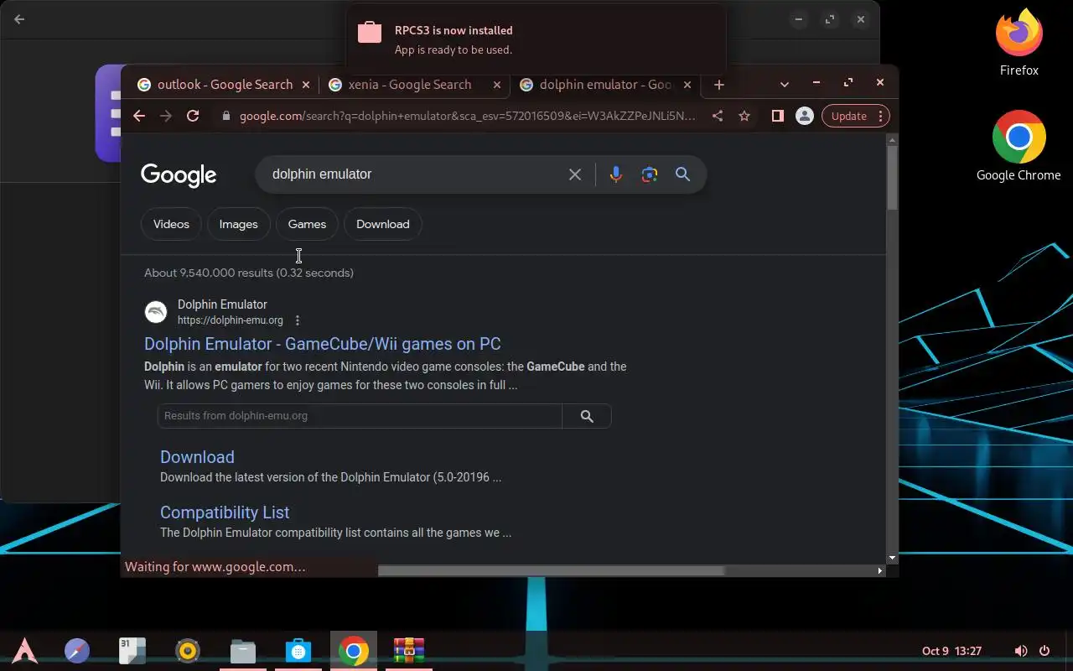The width and height of the screenshot is (1073, 671).
Task: Click the back arrow in the background app window
Action: point(19,19)
